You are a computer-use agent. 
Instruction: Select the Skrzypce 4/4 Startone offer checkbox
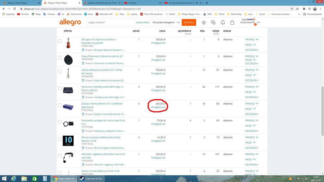[60, 41]
